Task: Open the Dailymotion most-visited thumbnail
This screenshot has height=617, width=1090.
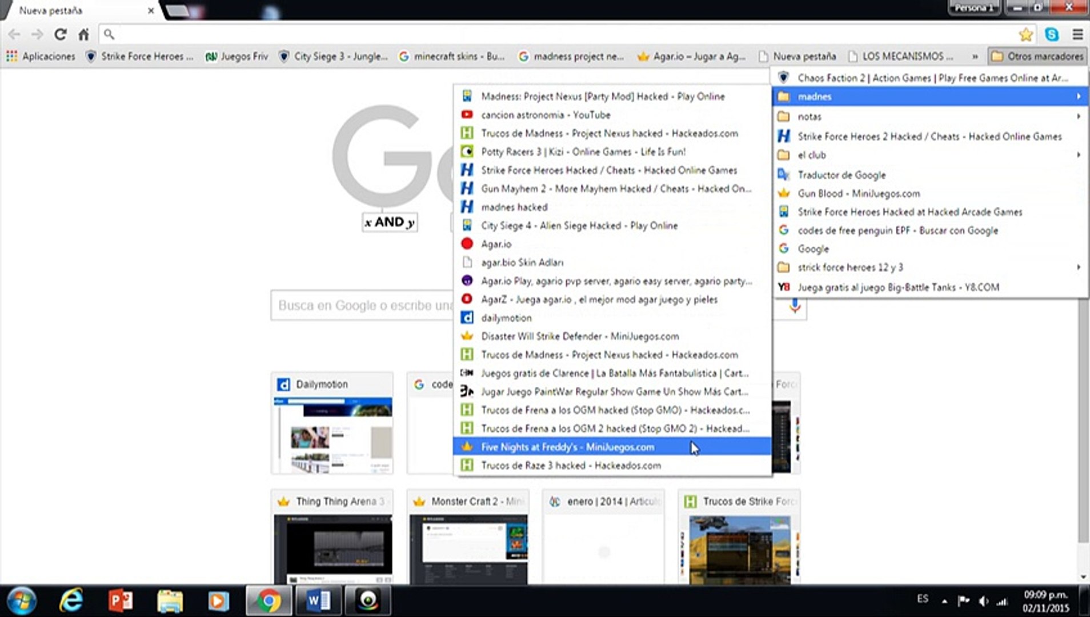Action: [332, 423]
